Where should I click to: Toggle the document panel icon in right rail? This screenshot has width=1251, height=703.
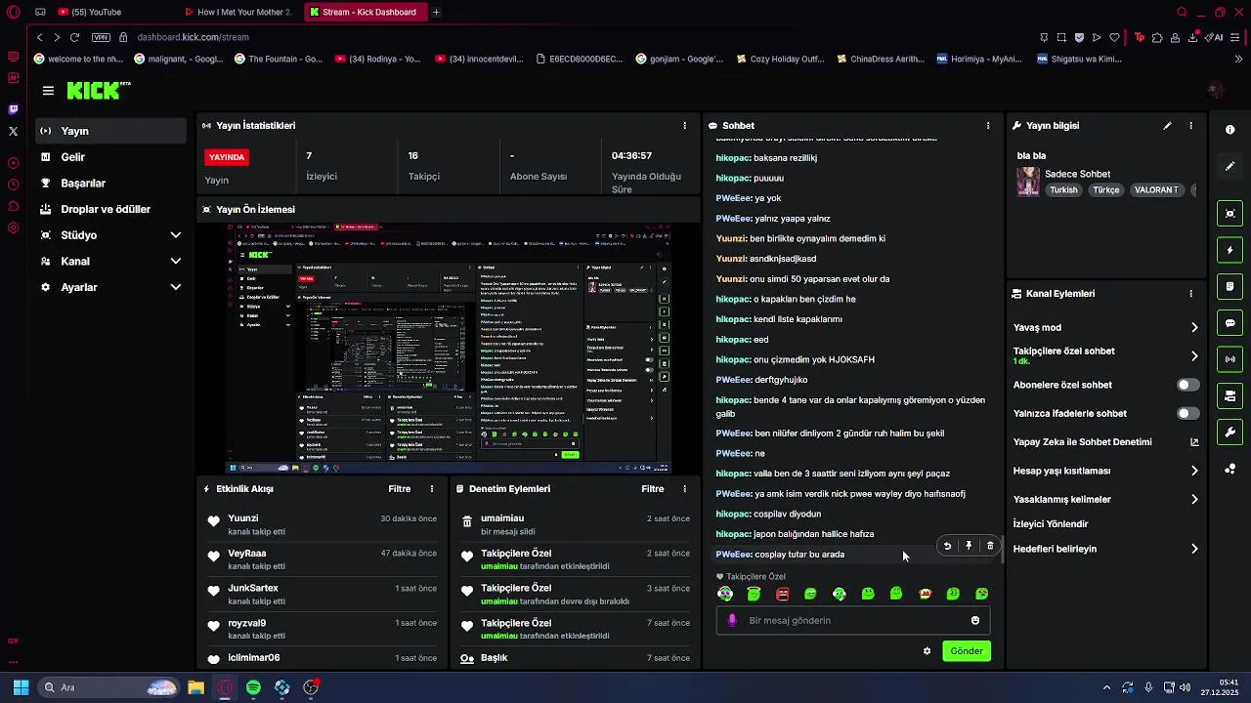1229,286
